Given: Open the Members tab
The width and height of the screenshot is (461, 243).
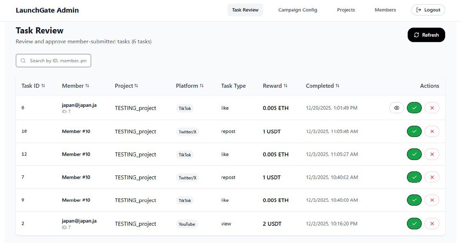Looking at the screenshot, I should pos(385,10).
